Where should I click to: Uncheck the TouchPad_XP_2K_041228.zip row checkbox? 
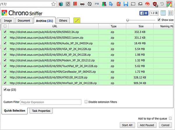[x=5, y=66]
